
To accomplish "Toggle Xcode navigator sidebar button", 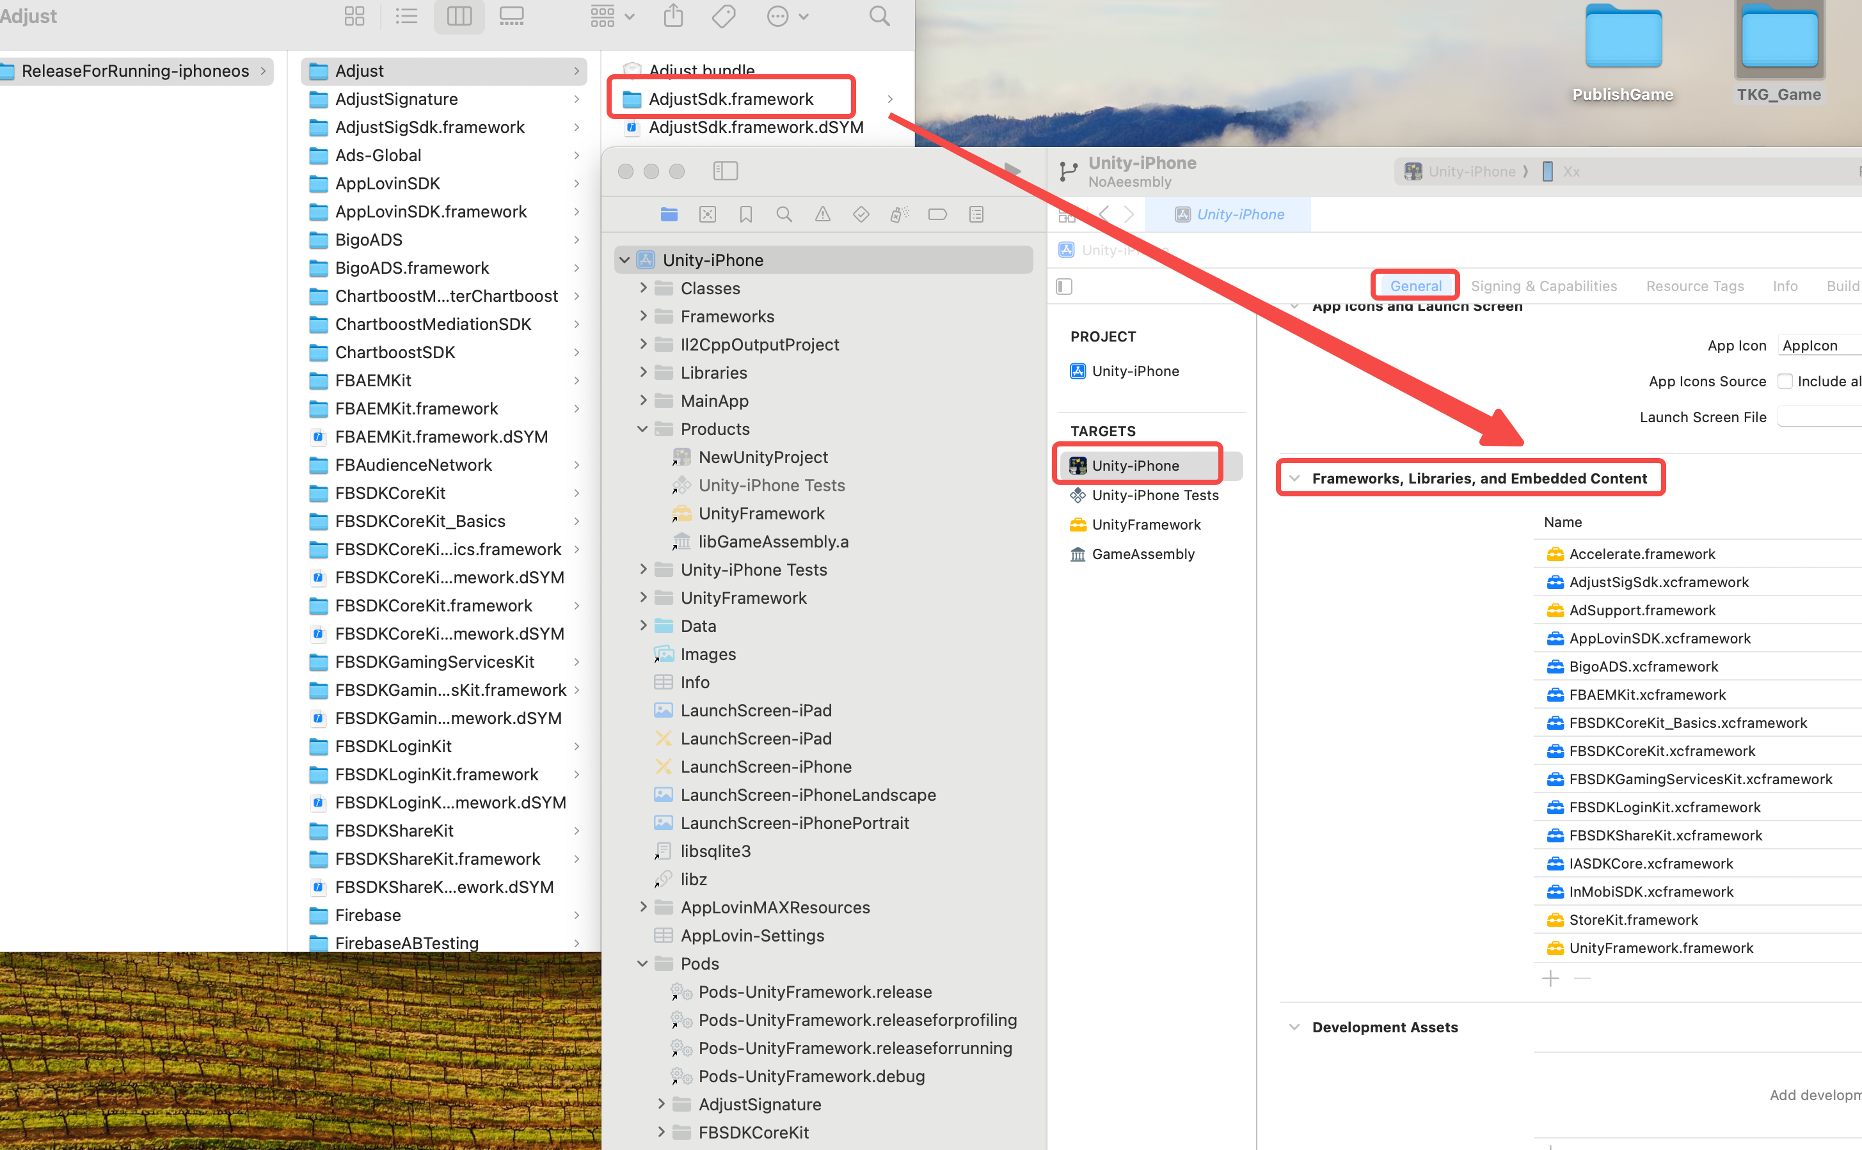I will click(x=725, y=171).
